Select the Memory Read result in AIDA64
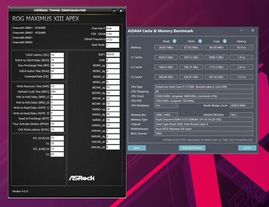Image resolution: width=269 pixels, height=207 pixels. point(166,48)
